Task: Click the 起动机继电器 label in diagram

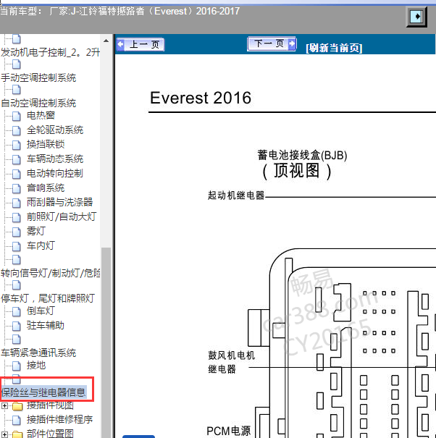Action: click(x=236, y=195)
